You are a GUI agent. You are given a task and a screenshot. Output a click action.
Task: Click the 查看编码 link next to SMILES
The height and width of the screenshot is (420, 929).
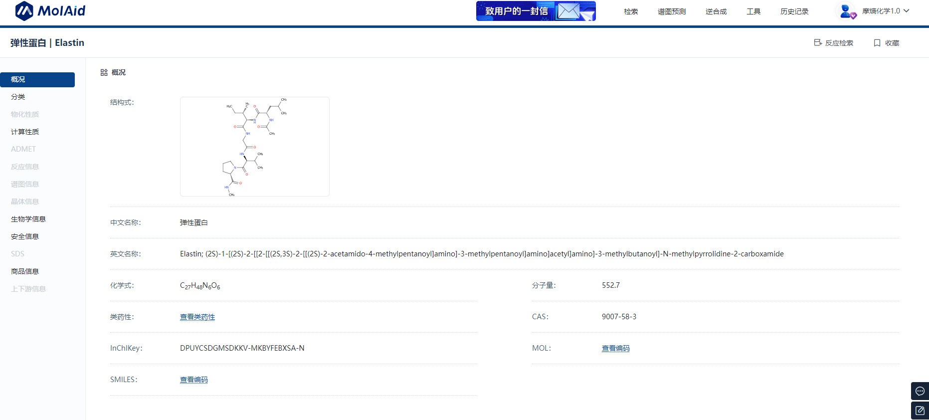click(x=194, y=380)
